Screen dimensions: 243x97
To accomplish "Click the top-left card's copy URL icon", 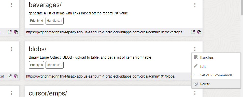I will click(16, 32).
